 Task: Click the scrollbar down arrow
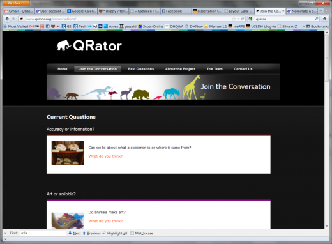point(327,226)
